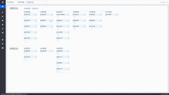
Task: Click the chevron on the 显示配置 card
Action: 117,15
